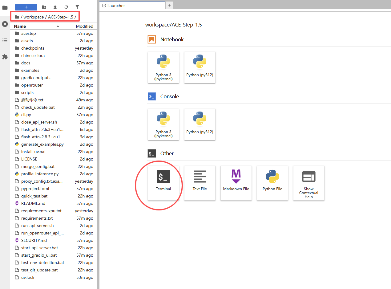Click the blue New Launcher button
This screenshot has height=289, width=391.
[26, 7]
